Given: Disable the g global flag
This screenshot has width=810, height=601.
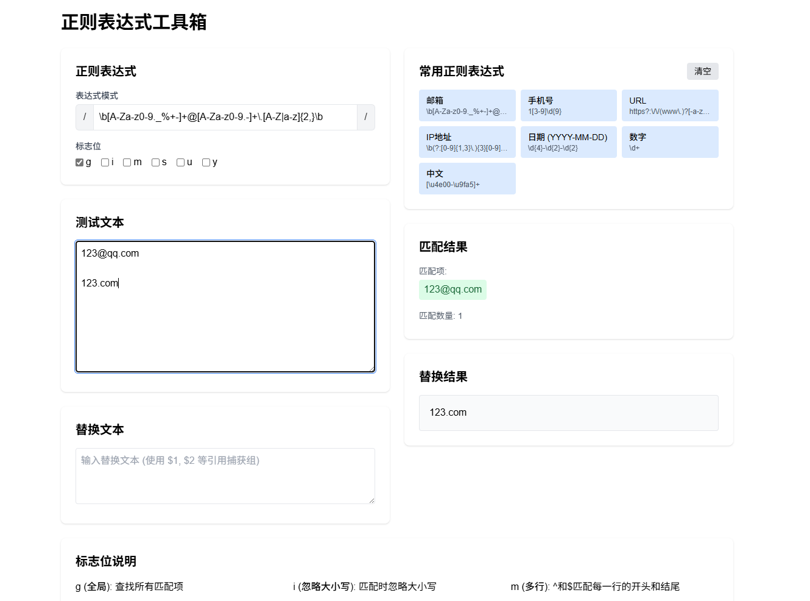Looking at the screenshot, I should (x=79, y=162).
